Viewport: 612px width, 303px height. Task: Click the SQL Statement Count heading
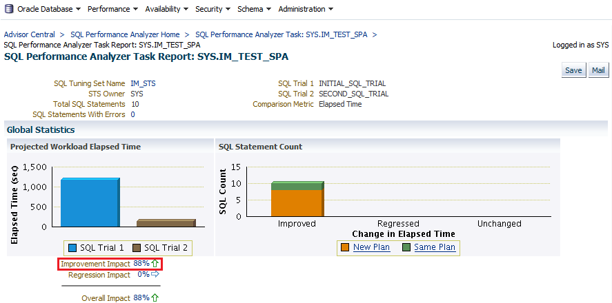(260, 147)
